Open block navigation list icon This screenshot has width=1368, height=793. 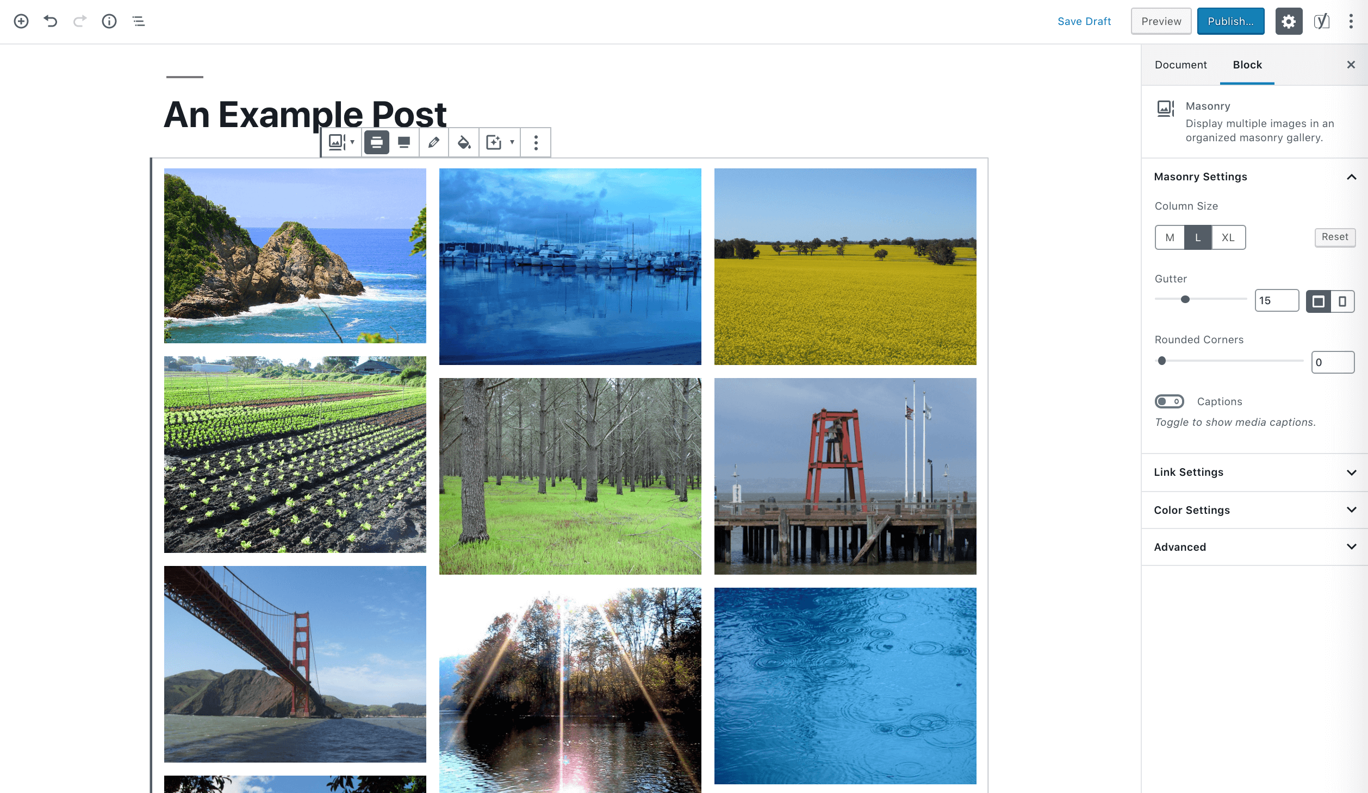point(139,21)
